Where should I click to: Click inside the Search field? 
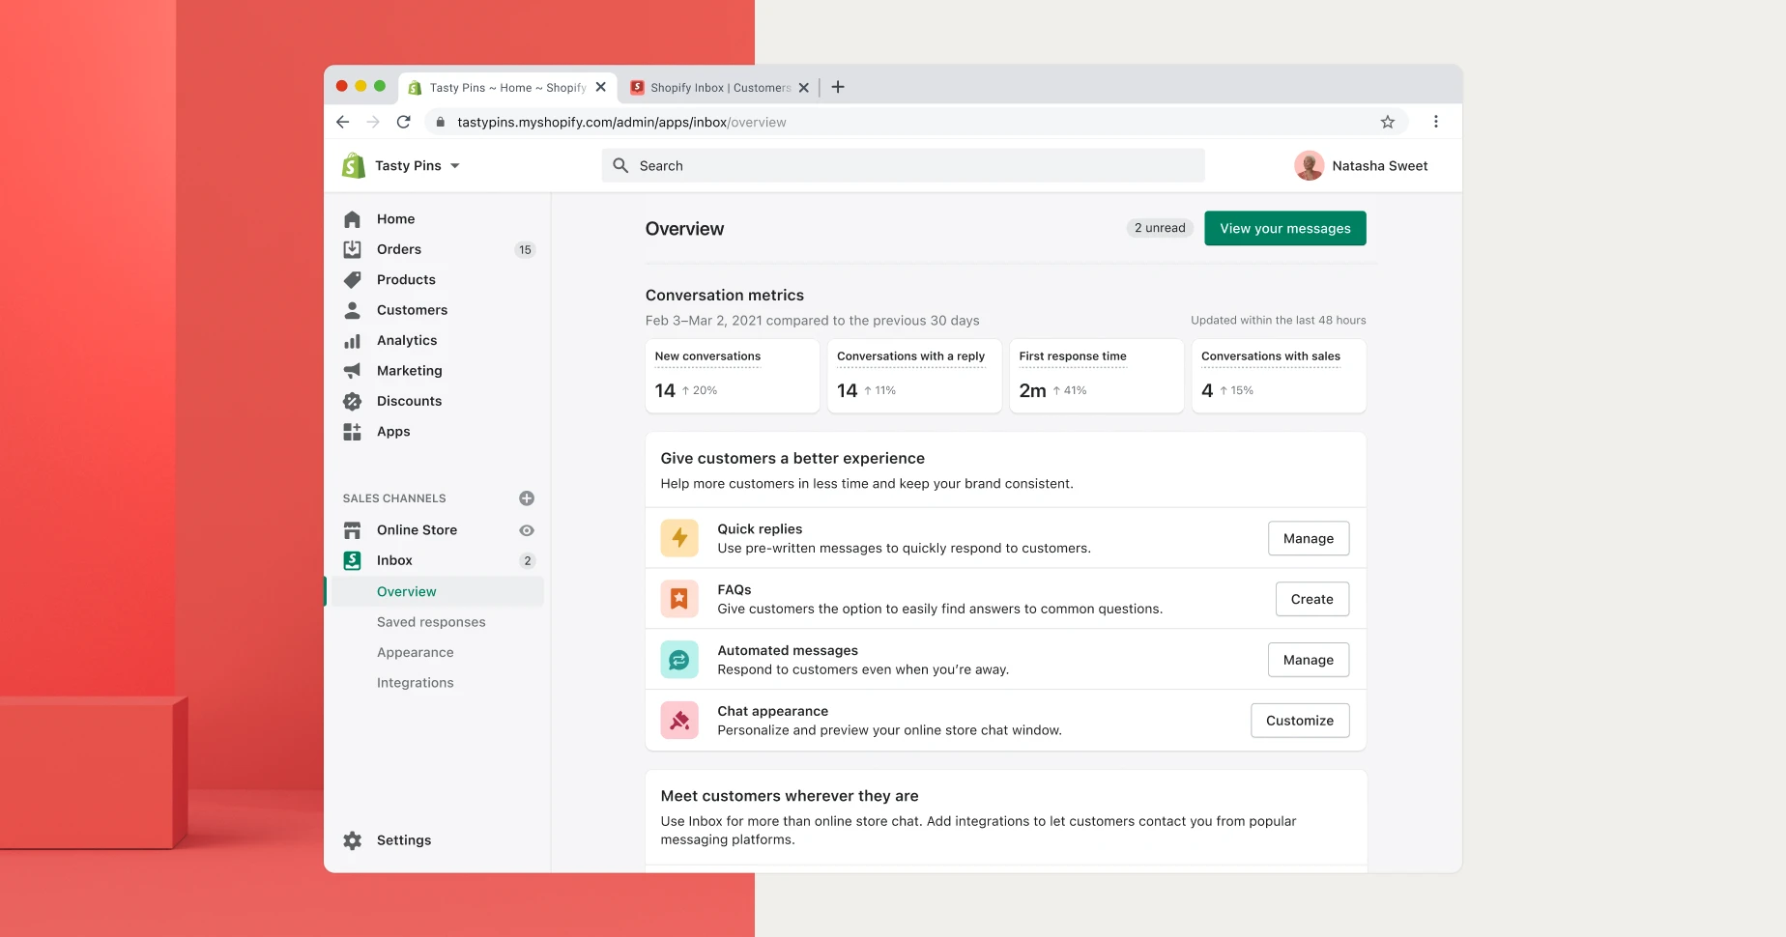pyautogui.click(x=902, y=165)
